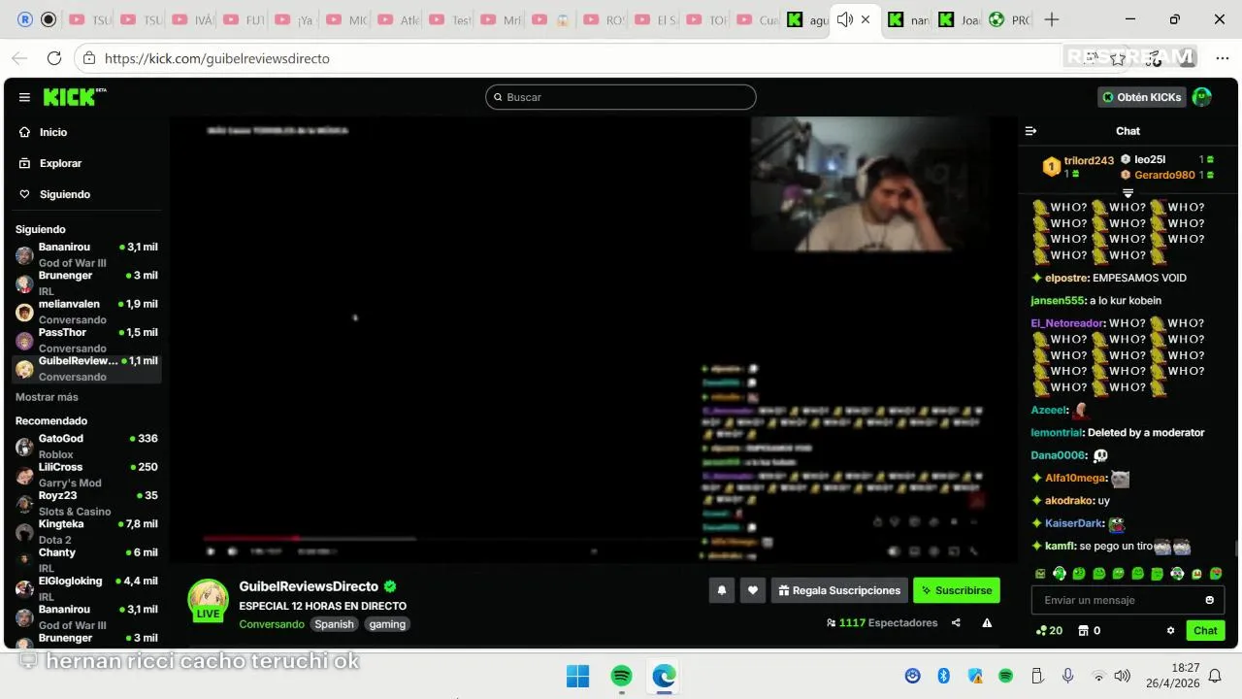Screen dimensions: 1242x699
Task: Click trilord243 in chat leaderboard
Action: tap(1089, 160)
